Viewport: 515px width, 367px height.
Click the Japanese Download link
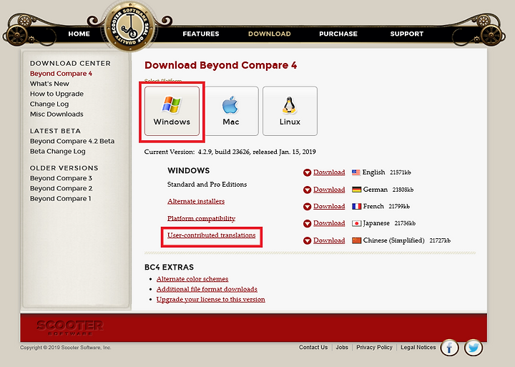click(x=329, y=223)
